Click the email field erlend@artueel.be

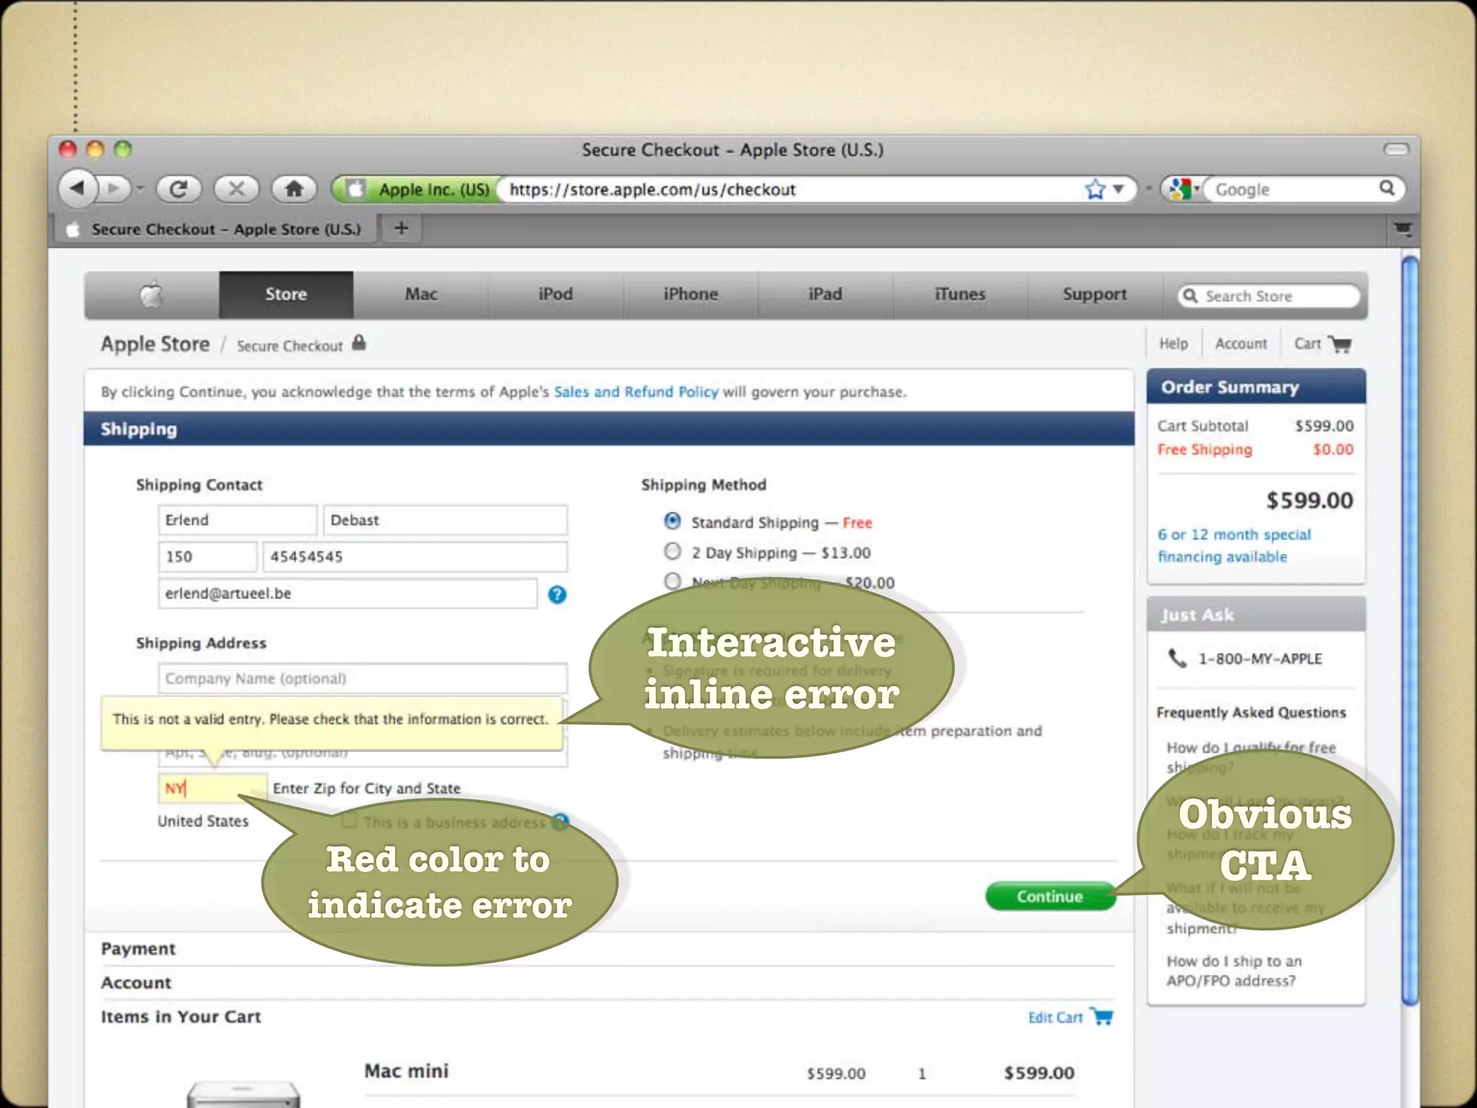(348, 593)
